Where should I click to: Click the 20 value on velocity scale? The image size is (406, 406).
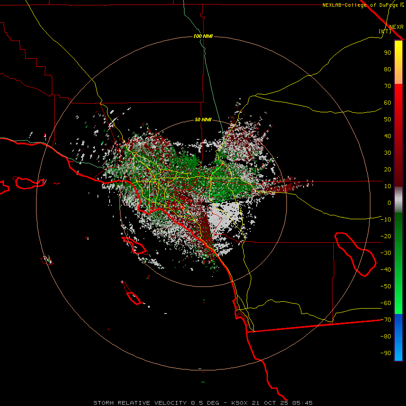point(388,169)
